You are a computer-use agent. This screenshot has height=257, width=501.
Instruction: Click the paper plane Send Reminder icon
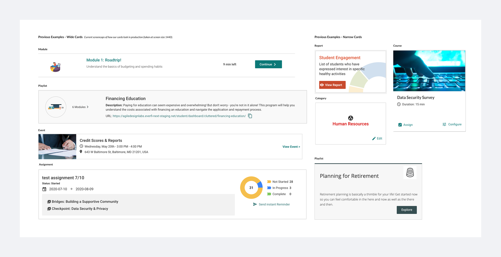pyautogui.click(x=255, y=204)
